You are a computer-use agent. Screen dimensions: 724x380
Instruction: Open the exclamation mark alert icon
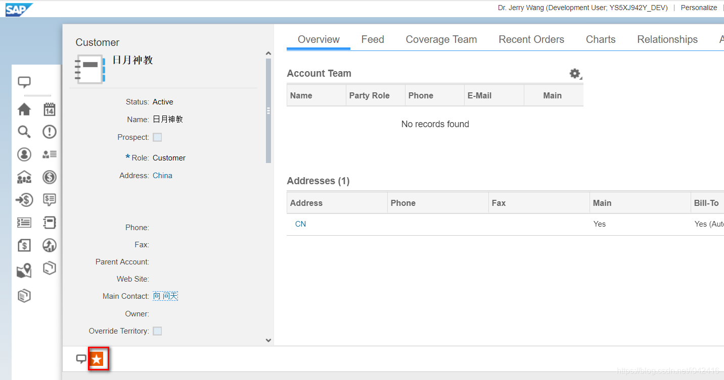[x=50, y=132]
